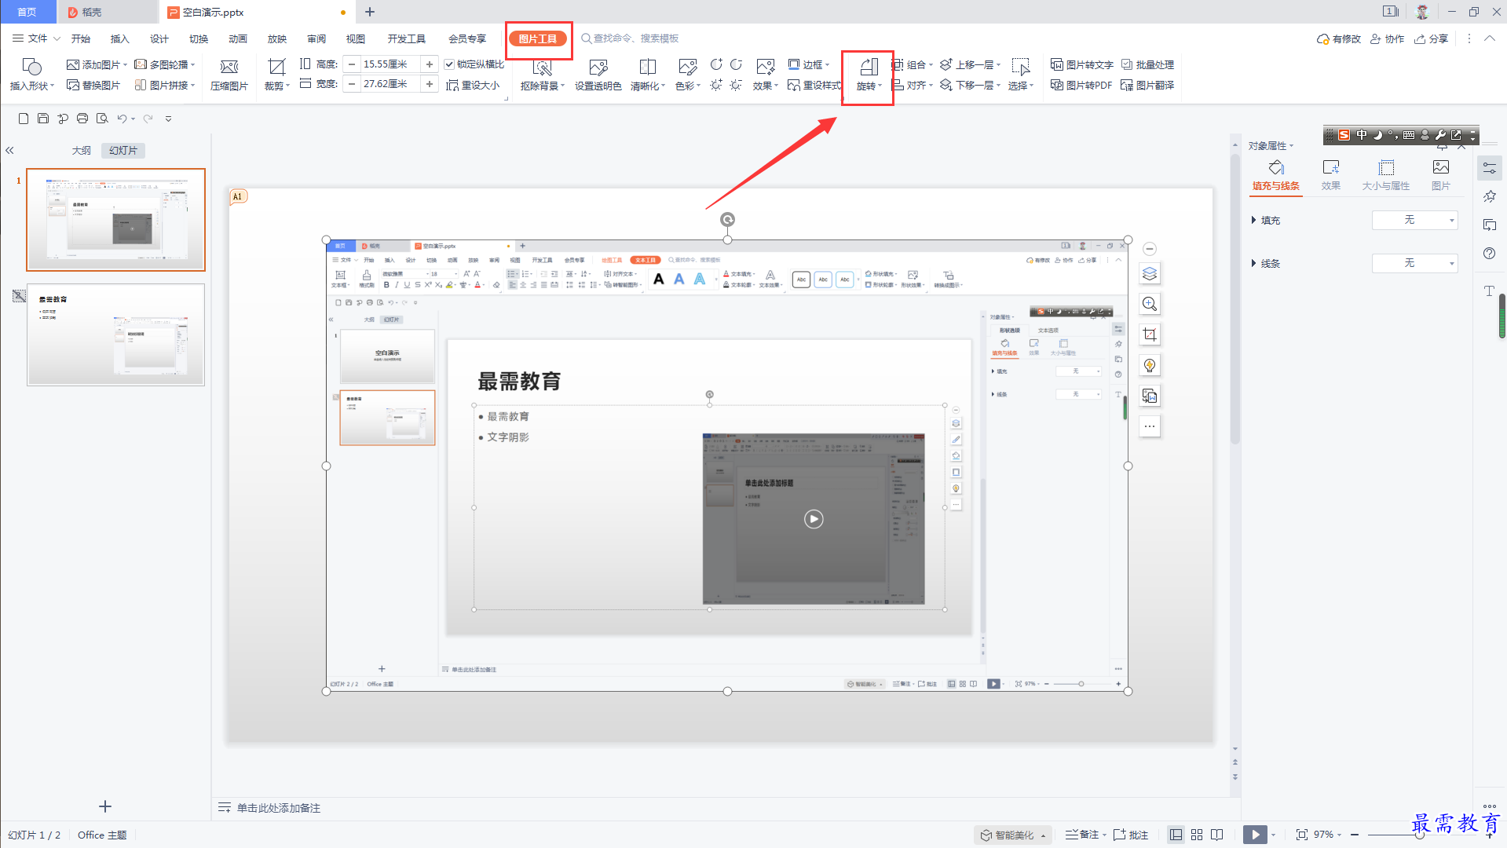The width and height of the screenshot is (1507, 848).
Task: Switch to 效果 tab in properties panel
Action: 1331,175
